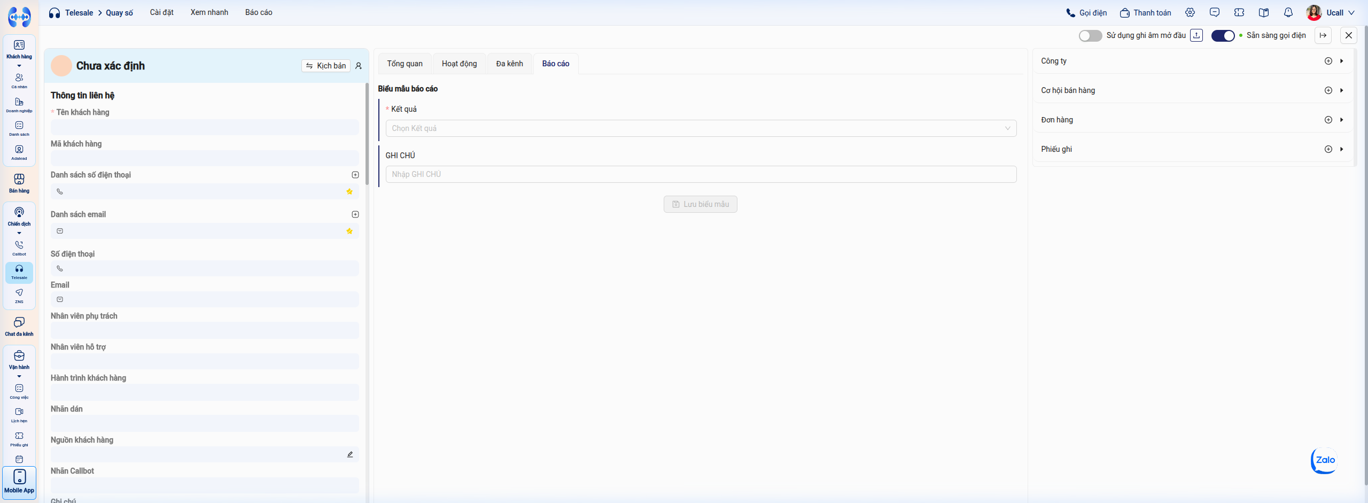
Task: Click the Nhập GHI CHÚ input field
Action: coord(701,174)
